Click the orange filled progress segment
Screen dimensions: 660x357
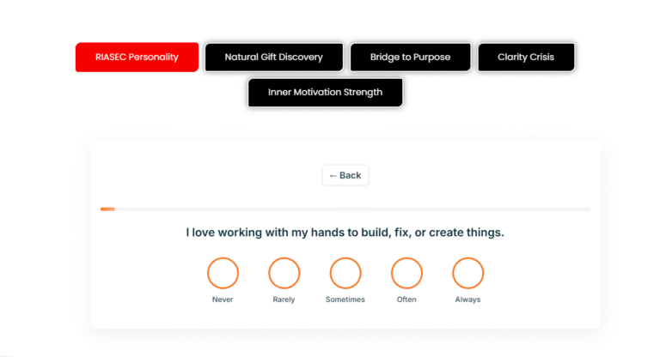(107, 209)
